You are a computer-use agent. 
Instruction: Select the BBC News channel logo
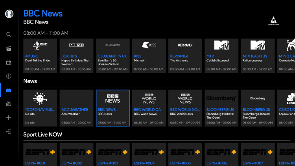113,99
